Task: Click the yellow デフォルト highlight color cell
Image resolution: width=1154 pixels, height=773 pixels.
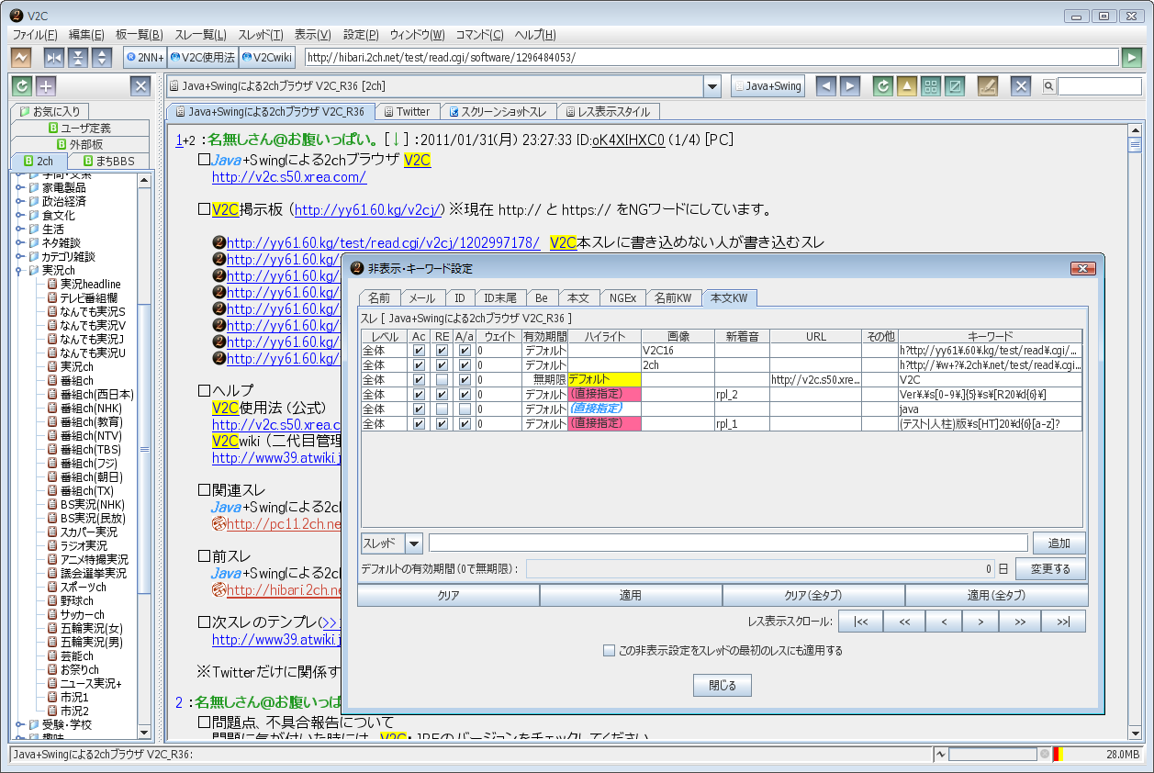Action: (x=604, y=379)
